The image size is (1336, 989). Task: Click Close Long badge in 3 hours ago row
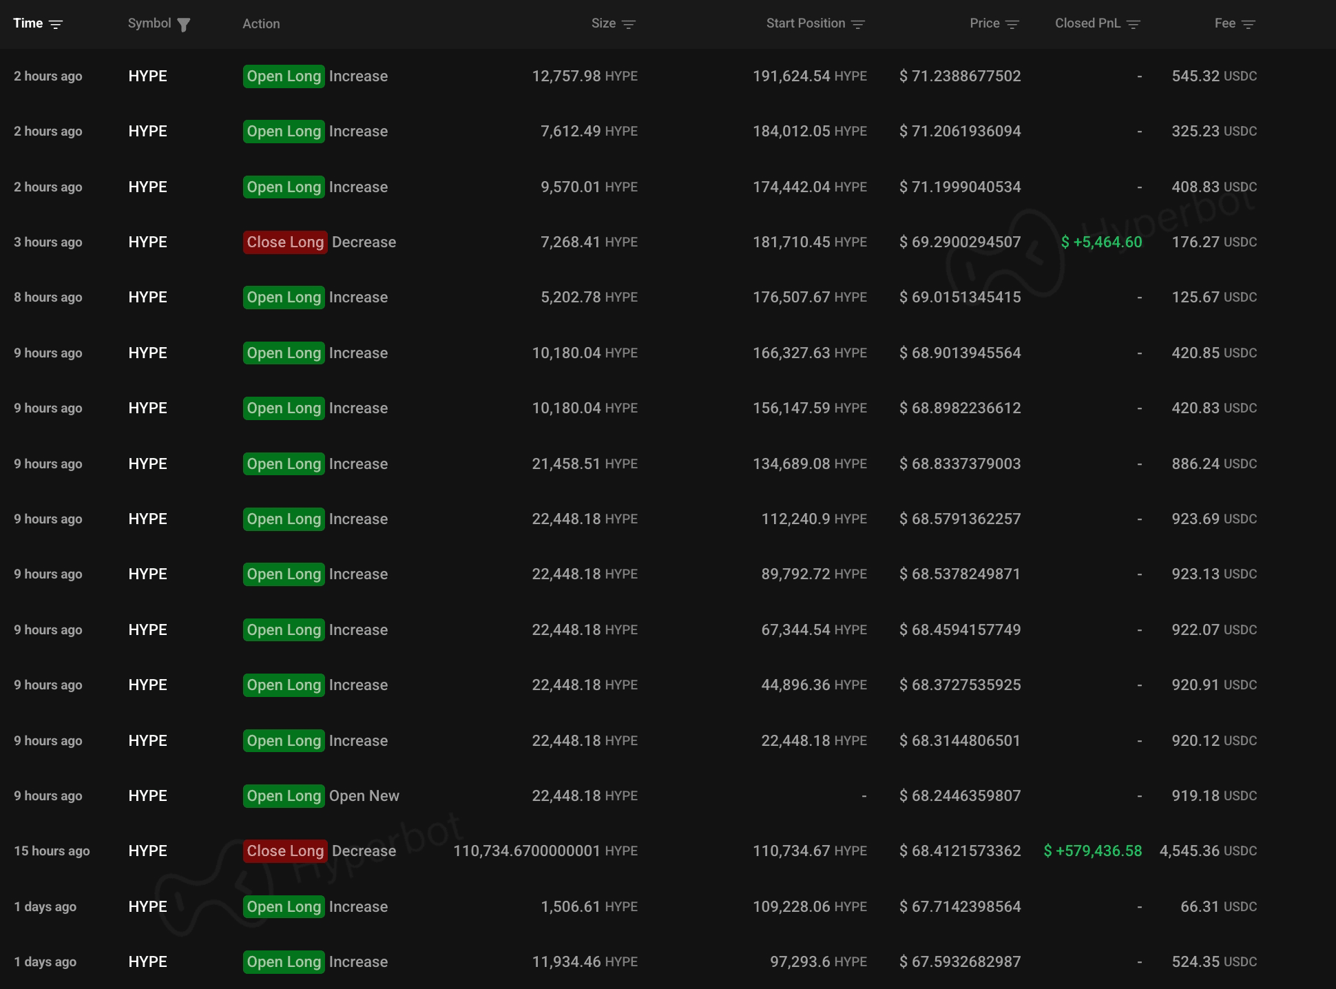coord(285,242)
